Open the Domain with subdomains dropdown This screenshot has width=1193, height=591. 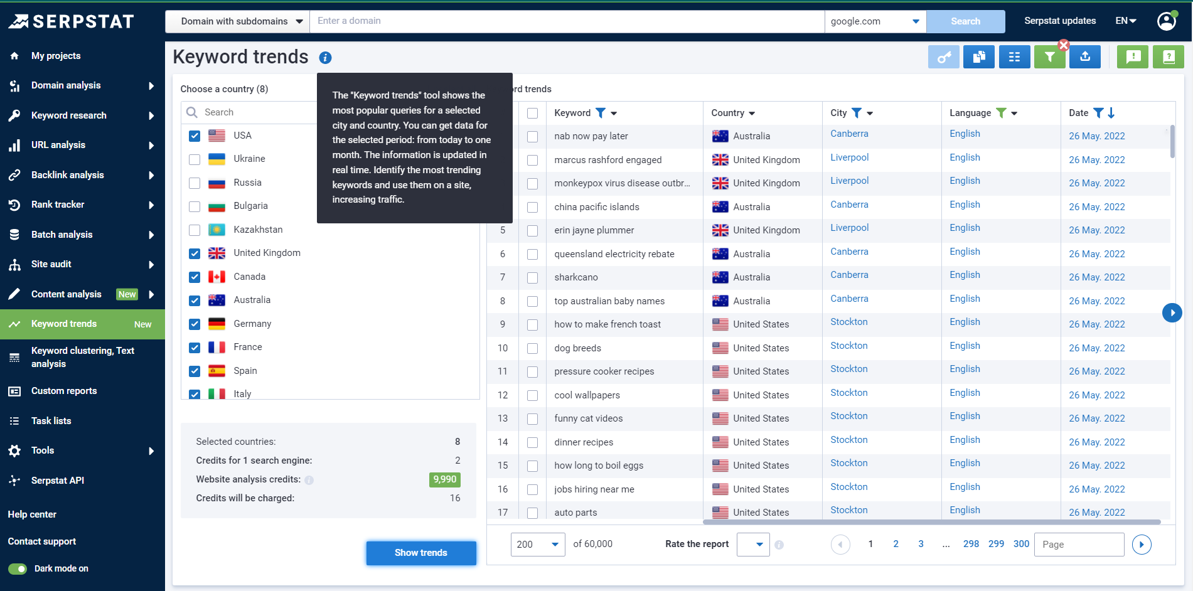point(237,21)
